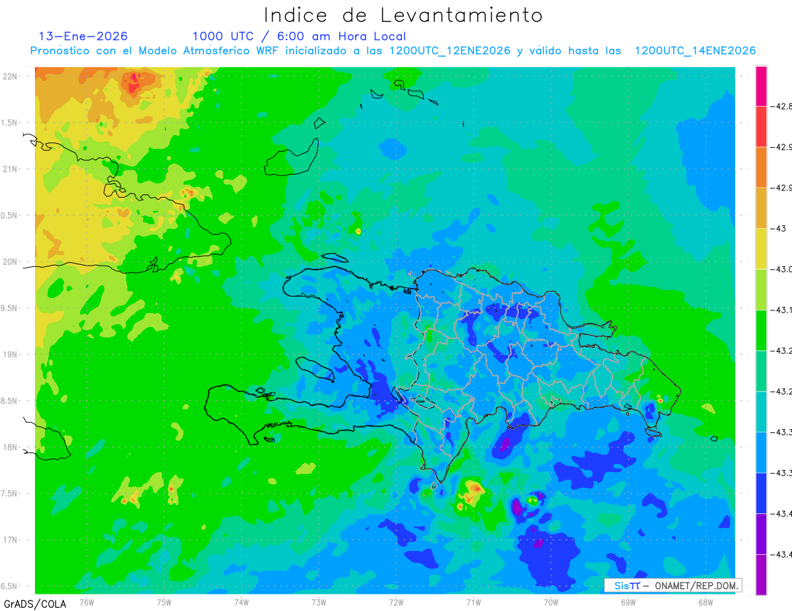Click the "20N" latitude label
This screenshot has width=792, height=611.
pos(11,262)
